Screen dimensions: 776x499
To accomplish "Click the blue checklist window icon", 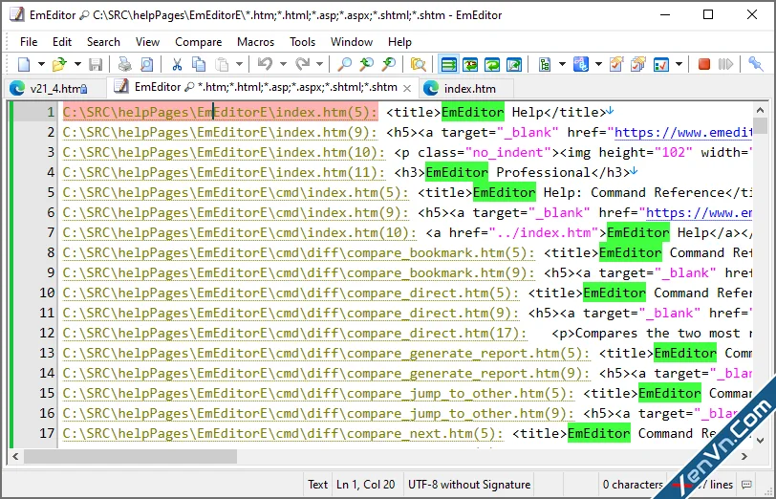I will tap(661, 64).
